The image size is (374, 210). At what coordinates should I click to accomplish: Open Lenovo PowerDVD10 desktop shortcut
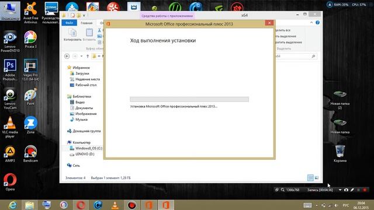10,41
